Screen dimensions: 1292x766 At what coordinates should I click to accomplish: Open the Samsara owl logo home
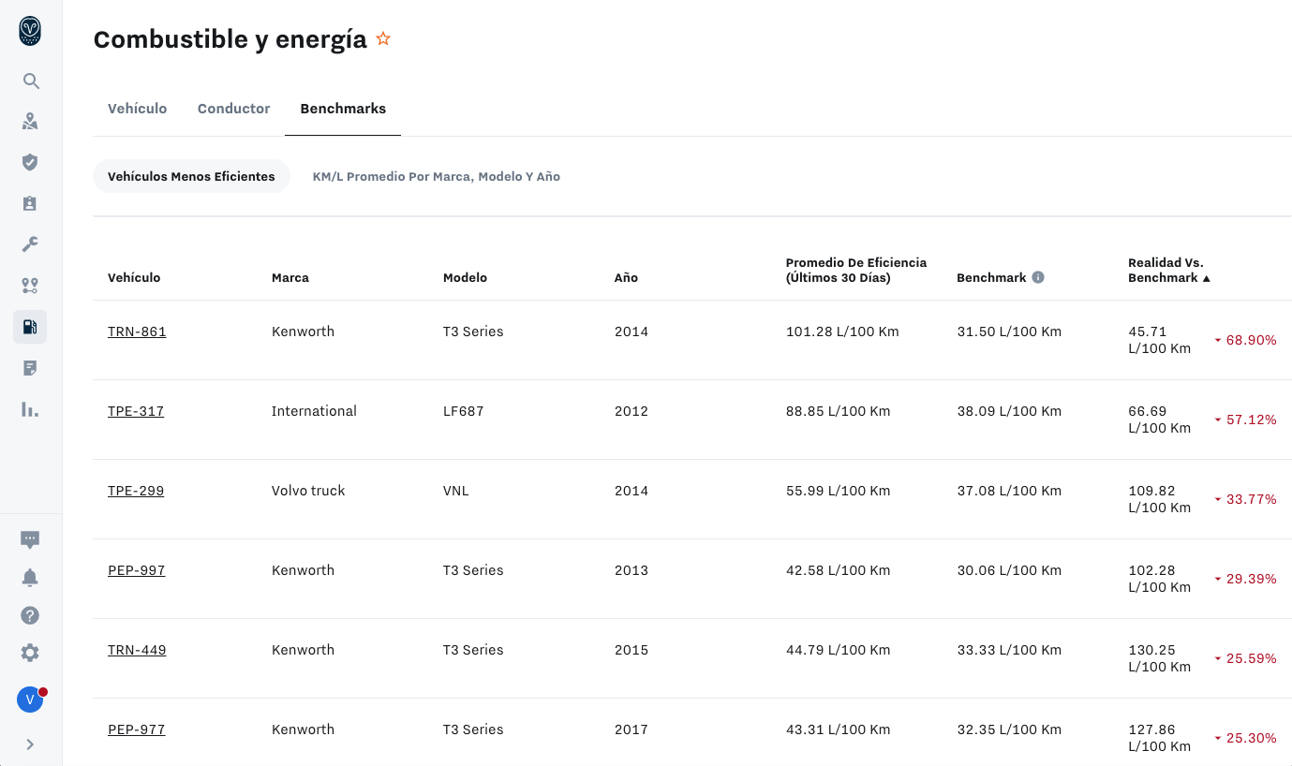click(30, 31)
